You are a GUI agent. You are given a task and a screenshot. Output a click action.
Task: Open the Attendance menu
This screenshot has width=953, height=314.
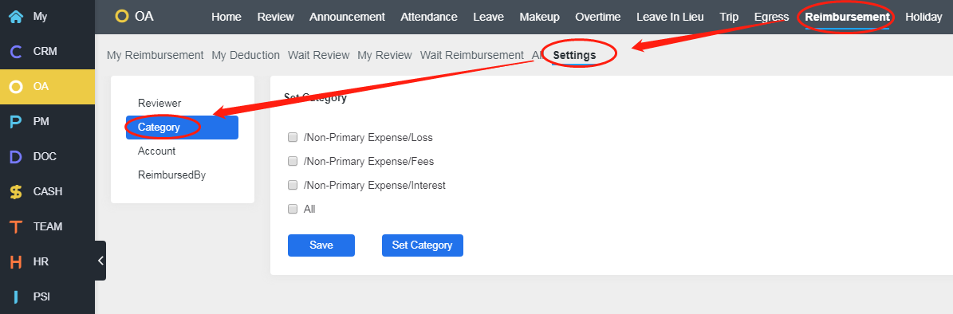429,17
